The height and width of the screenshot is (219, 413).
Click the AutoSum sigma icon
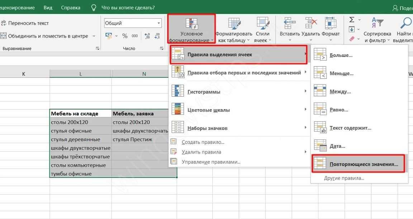(352, 20)
